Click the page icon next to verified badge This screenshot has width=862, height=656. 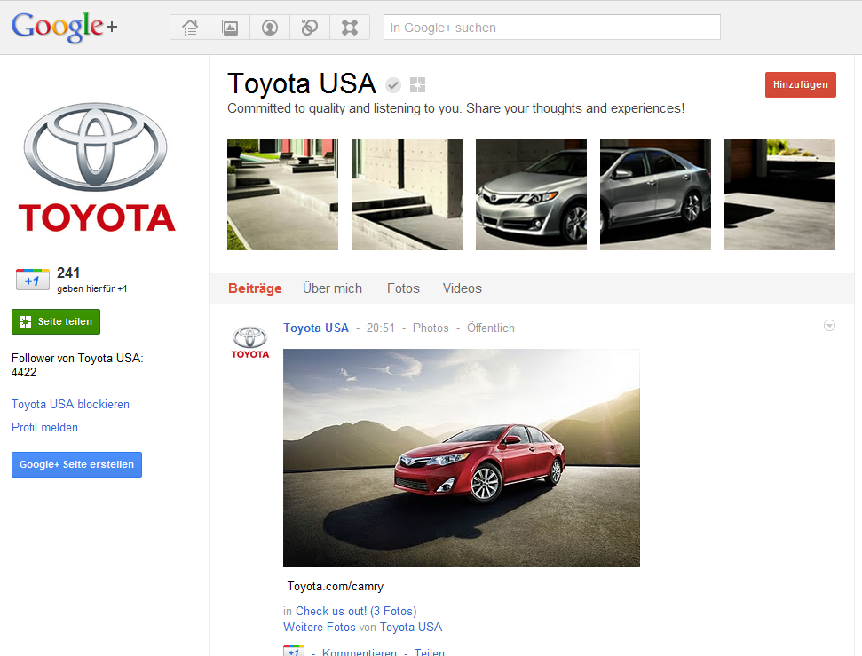tap(418, 84)
